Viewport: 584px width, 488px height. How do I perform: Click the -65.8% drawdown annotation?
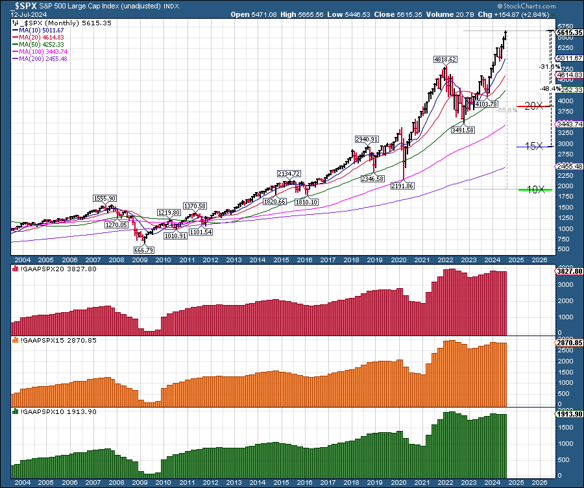pos(507,110)
